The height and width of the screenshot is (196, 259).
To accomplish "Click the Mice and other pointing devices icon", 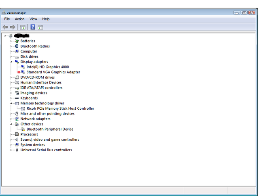I will point(17,114).
